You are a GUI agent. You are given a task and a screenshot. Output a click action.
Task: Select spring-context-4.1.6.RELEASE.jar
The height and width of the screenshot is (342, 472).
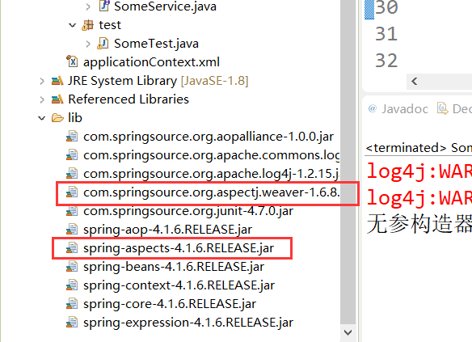point(179,285)
